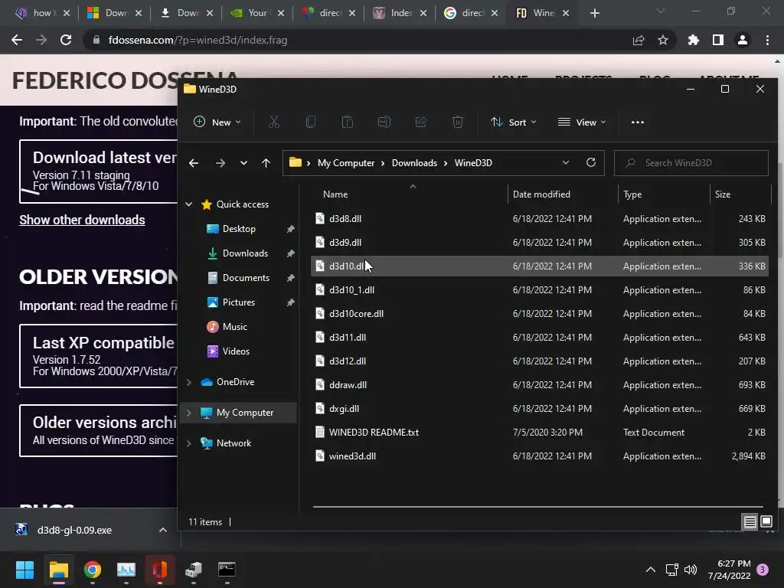Click the Rename icon in Explorer toolbar
The width and height of the screenshot is (784, 588).
click(x=384, y=122)
